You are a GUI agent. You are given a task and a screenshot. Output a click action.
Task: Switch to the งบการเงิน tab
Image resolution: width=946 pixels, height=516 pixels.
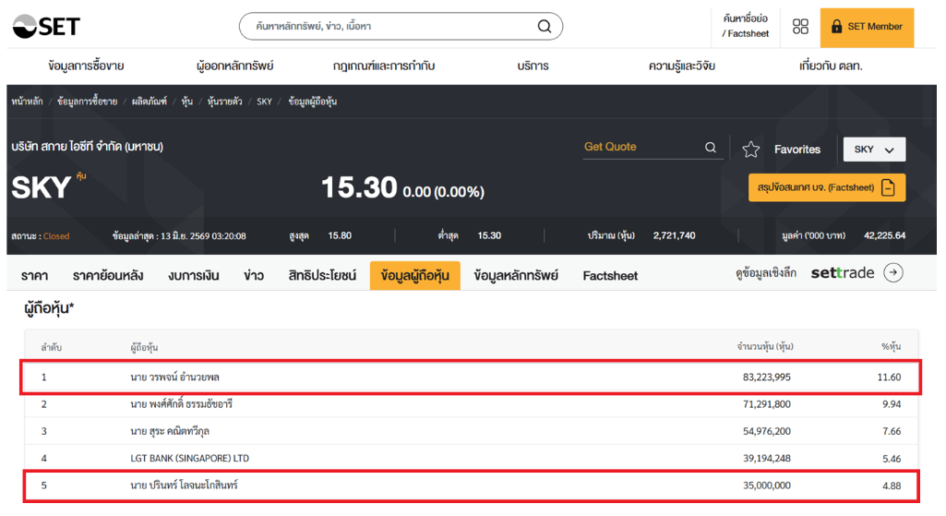pyautogui.click(x=194, y=276)
